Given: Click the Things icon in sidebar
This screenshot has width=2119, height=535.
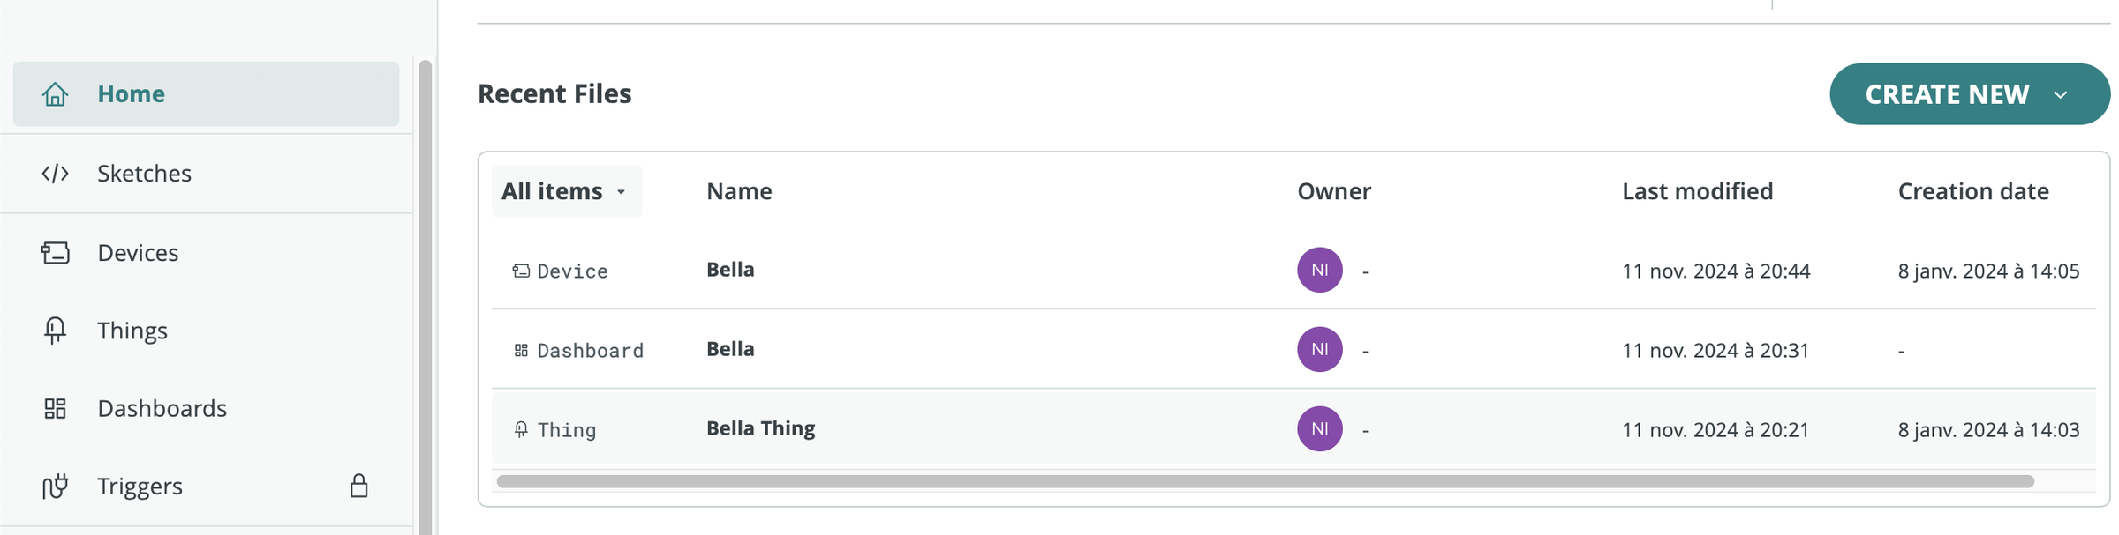Looking at the screenshot, I should click(55, 331).
